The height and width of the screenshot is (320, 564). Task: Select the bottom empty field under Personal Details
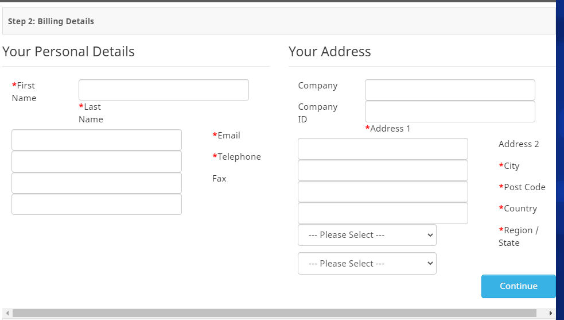[x=96, y=205]
